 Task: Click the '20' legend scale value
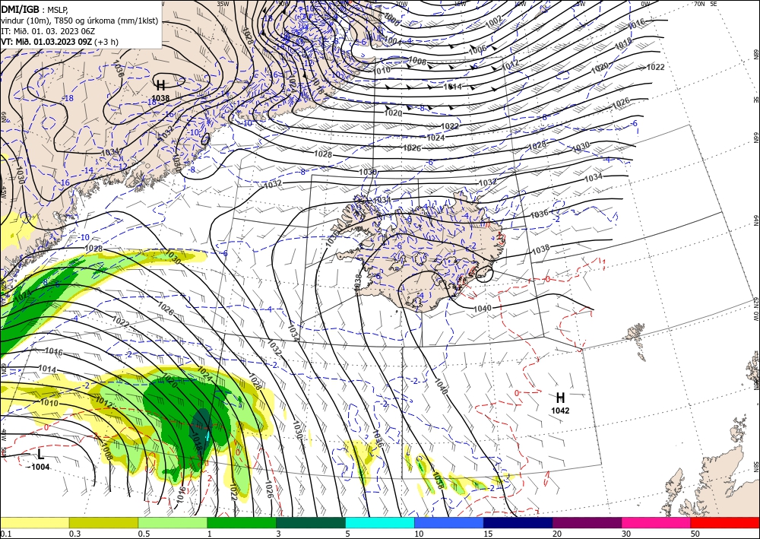(x=557, y=534)
